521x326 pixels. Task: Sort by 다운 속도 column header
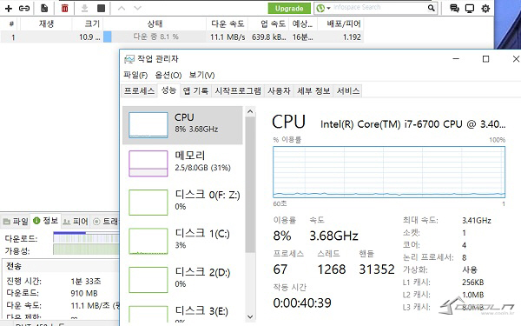[x=228, y=23]
